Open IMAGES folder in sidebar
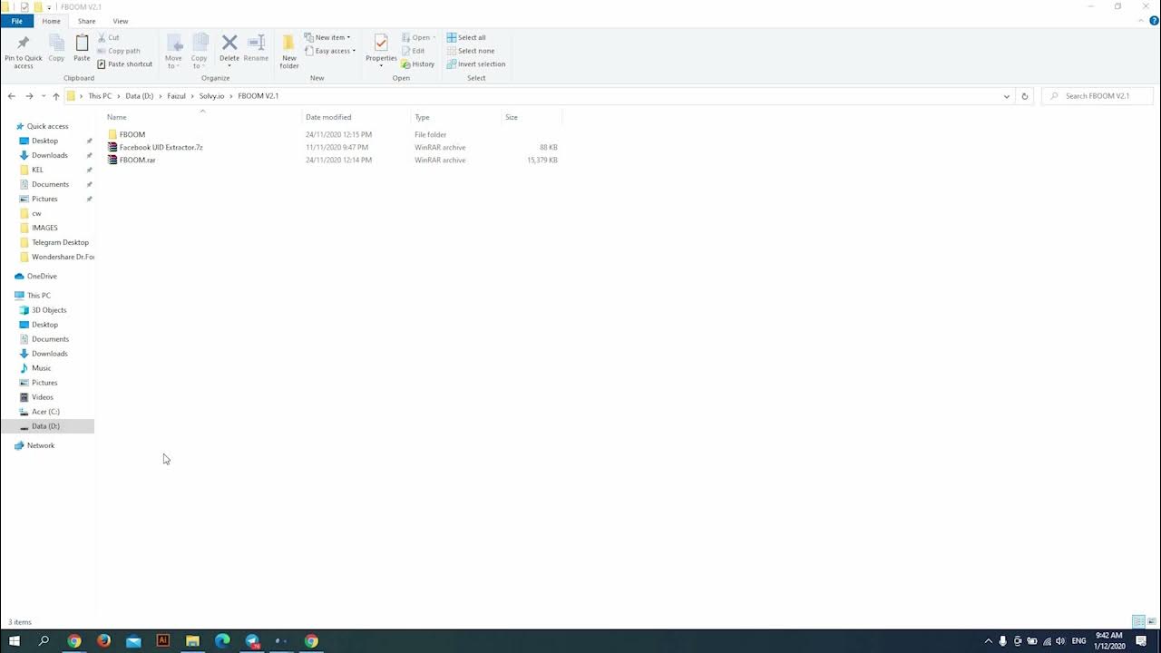The width and height of the screenshot is (1161, 653). coord(44,228)
